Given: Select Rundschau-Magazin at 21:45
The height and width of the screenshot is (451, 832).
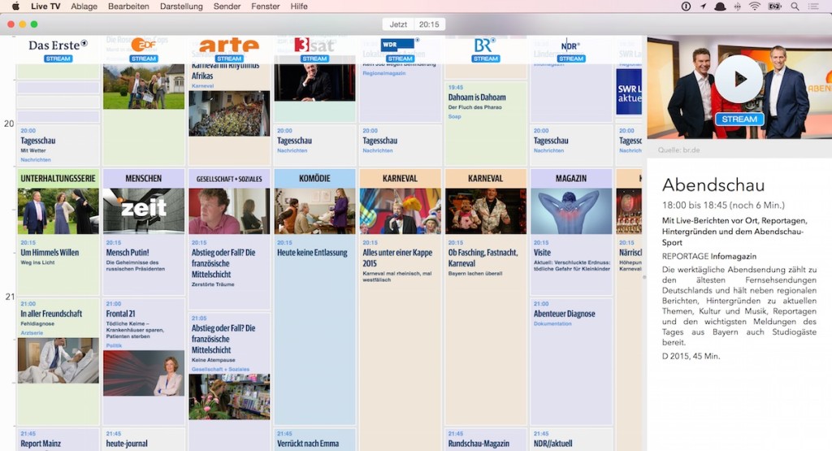Looking at the screenshot, I should [486, 440].
